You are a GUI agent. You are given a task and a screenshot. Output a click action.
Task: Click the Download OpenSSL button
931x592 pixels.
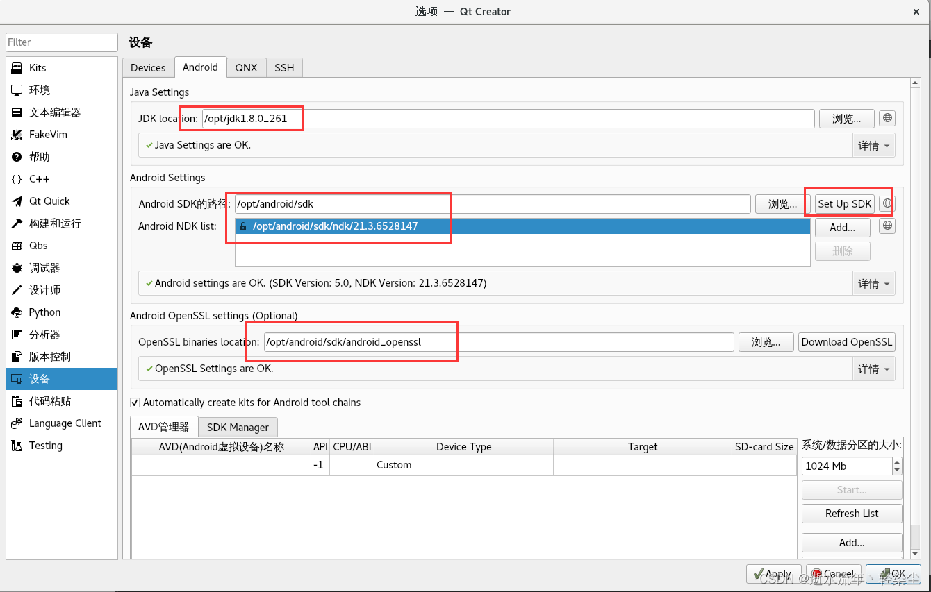click(x=846, y=342)
